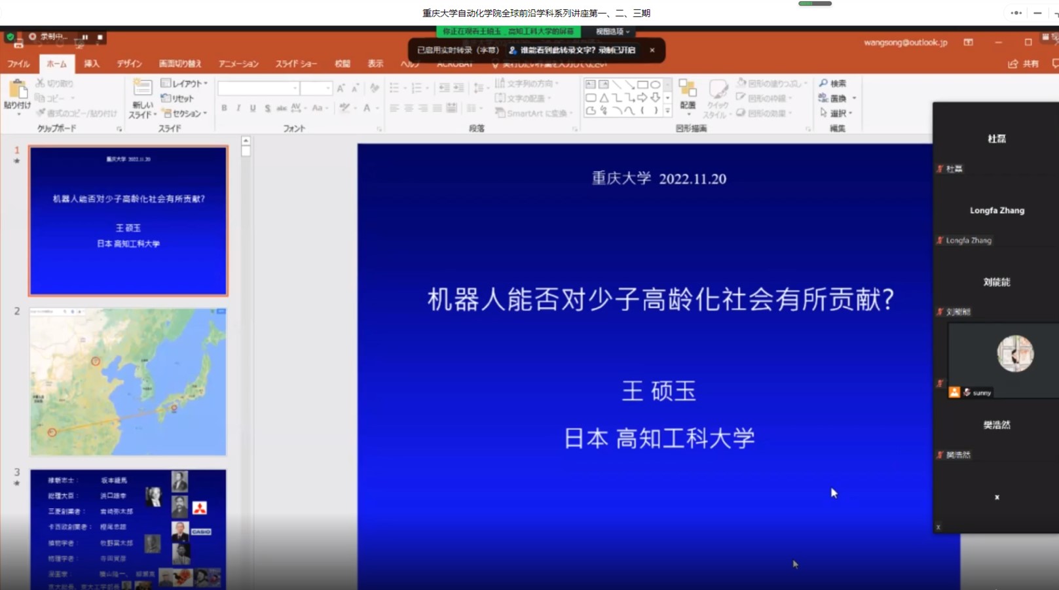Expand the 視图选项 (View Options) menu

tap(612, 31)
